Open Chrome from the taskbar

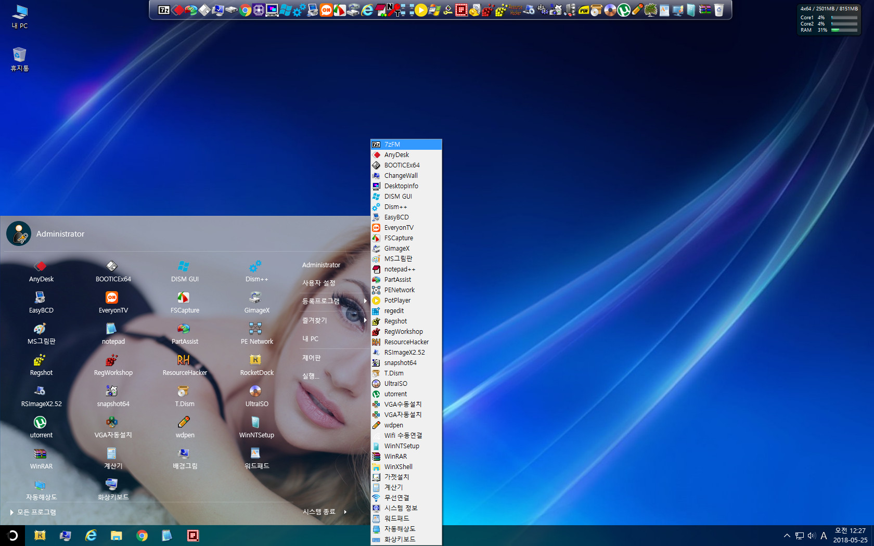pyautogui.click(x=142, y=536)
